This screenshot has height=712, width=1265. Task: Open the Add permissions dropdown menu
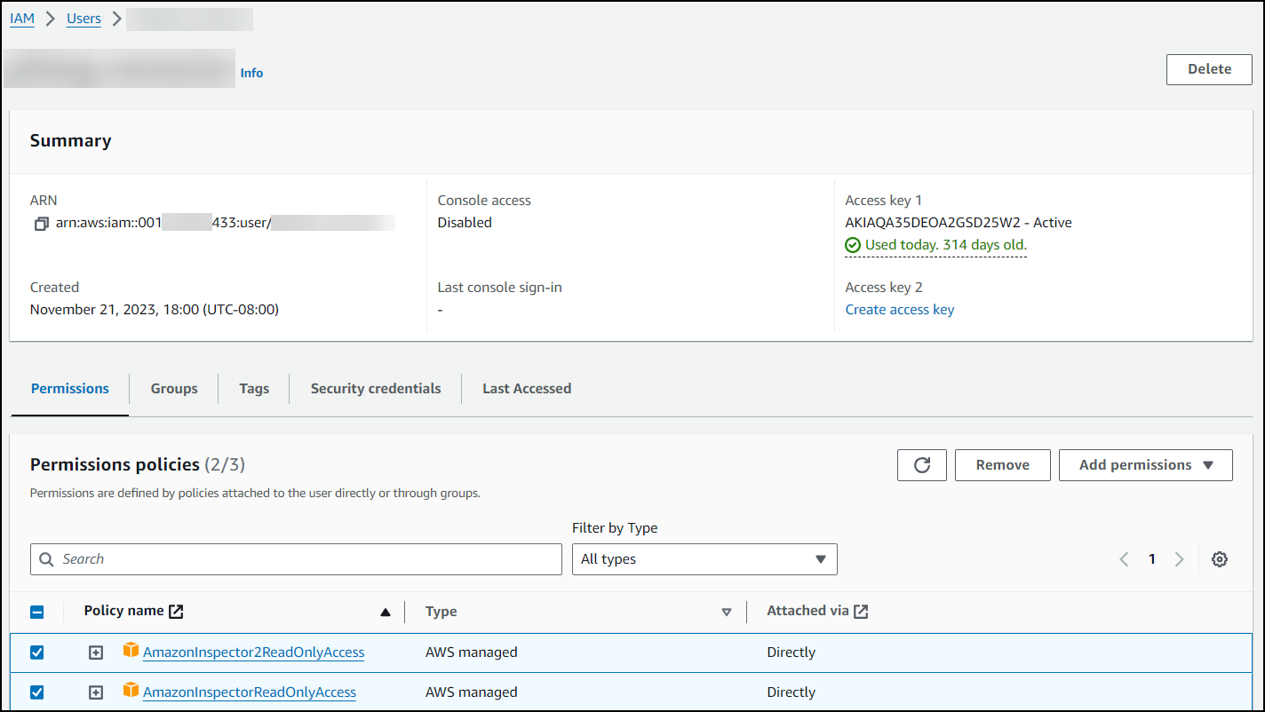pyautogui.click(x=1145, y=465)
